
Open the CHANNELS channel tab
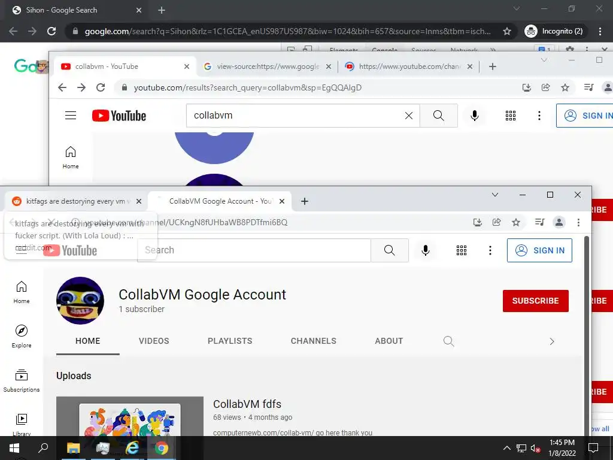pos(314,341)
